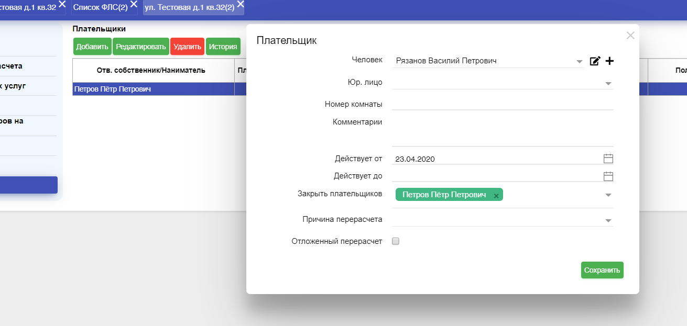
Task: Close the Плательщик dialog
Action: coord(630,36)
